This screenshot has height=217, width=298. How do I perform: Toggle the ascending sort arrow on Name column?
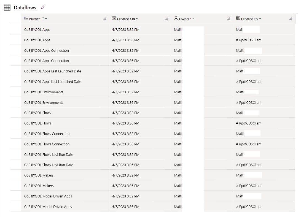(x=43, y=18)
